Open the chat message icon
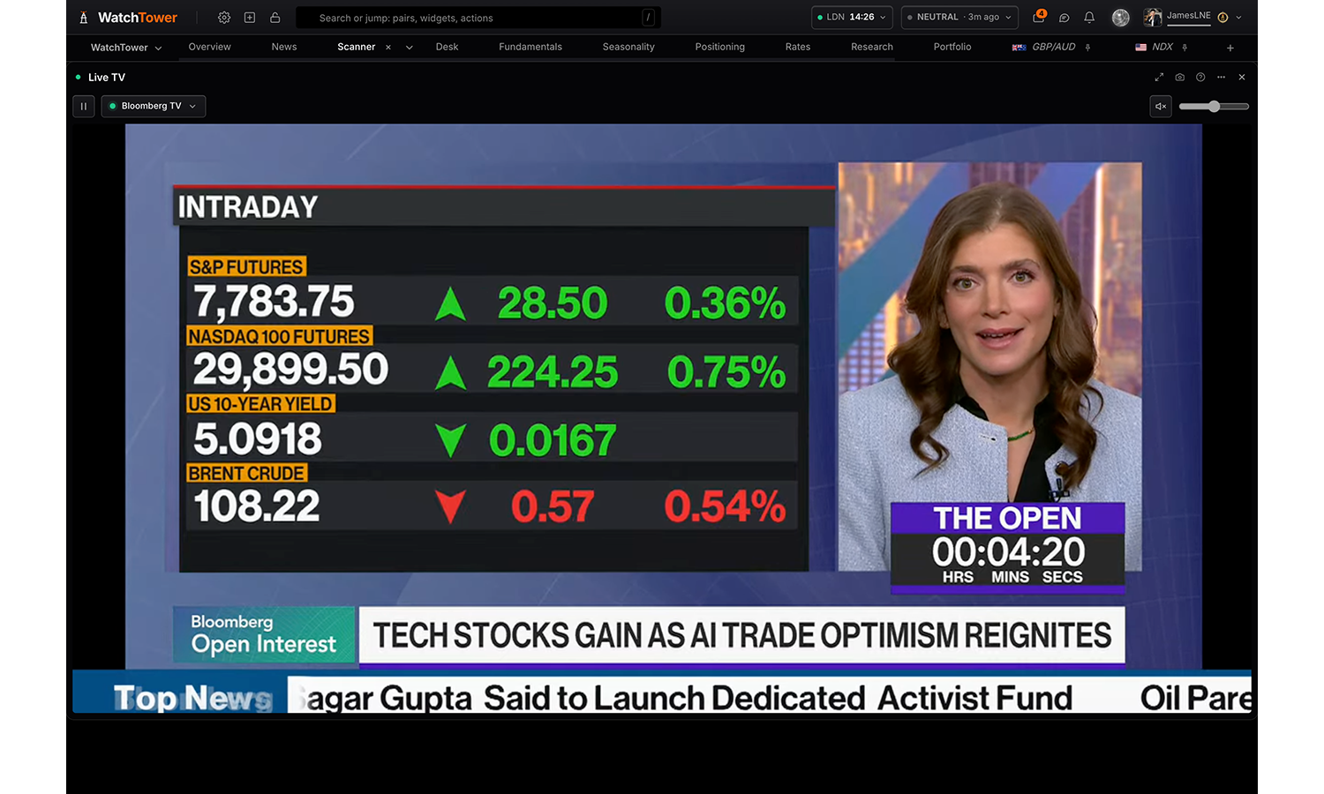This screenshot has width=1324, height=794. coord(1064,18)
